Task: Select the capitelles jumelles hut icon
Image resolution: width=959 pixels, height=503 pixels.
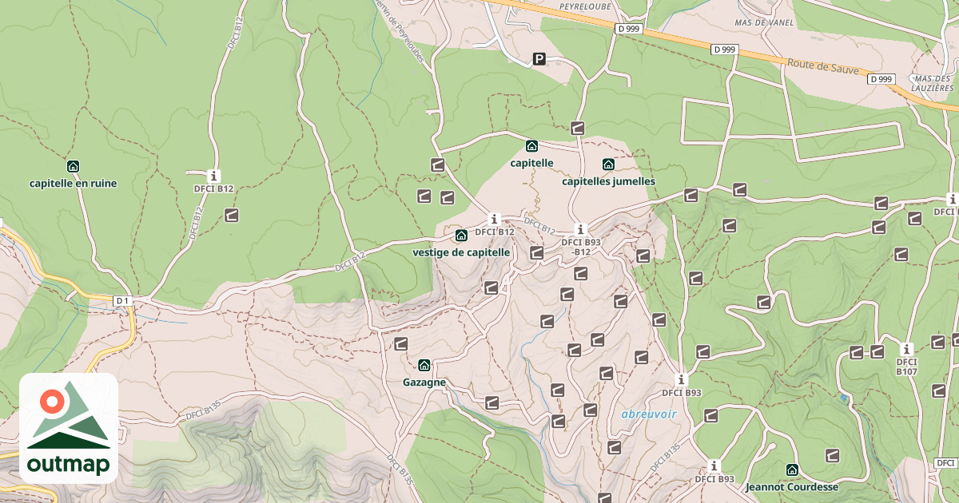Action: (608, 164)
